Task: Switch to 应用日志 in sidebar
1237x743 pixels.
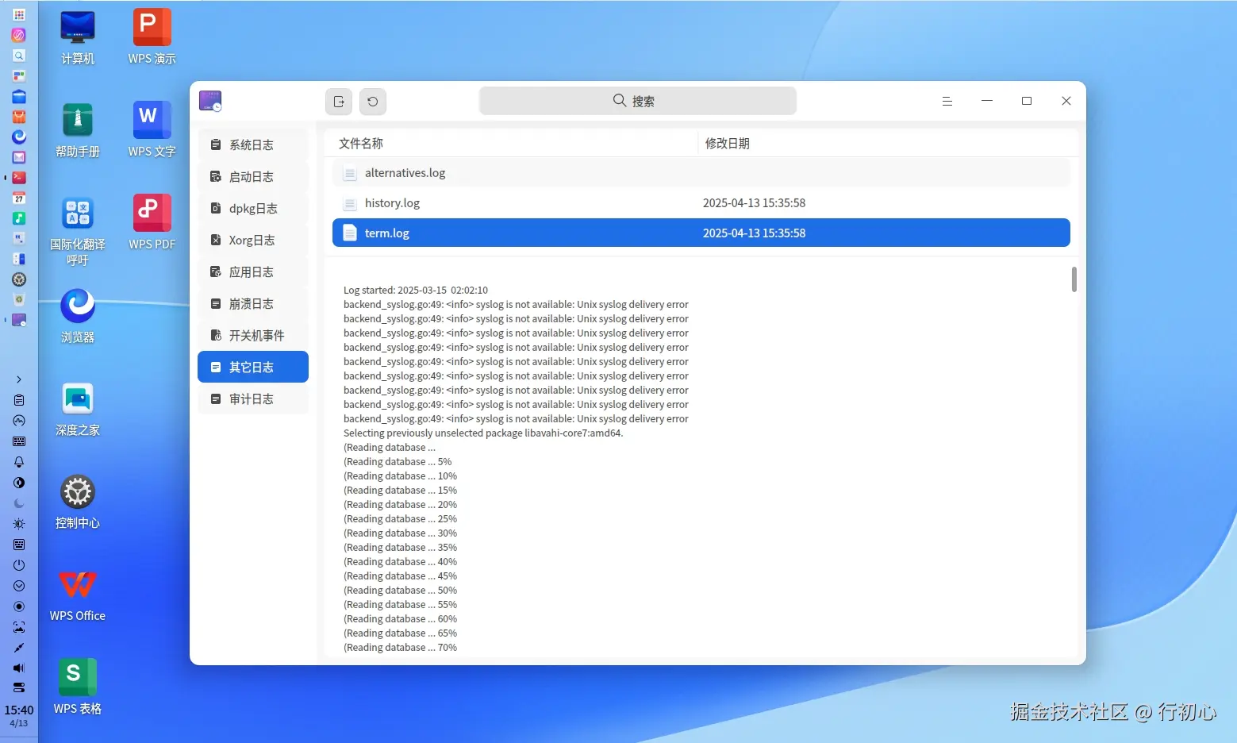Action: point(253,271)
